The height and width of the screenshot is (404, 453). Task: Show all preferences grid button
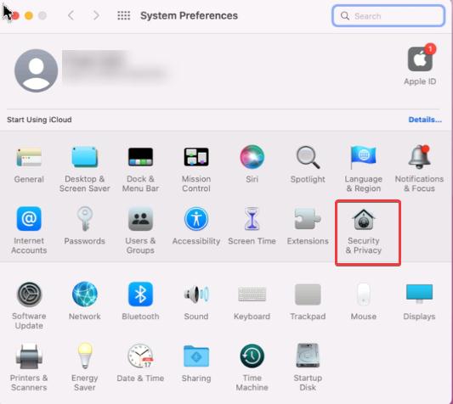pos(124,15)
